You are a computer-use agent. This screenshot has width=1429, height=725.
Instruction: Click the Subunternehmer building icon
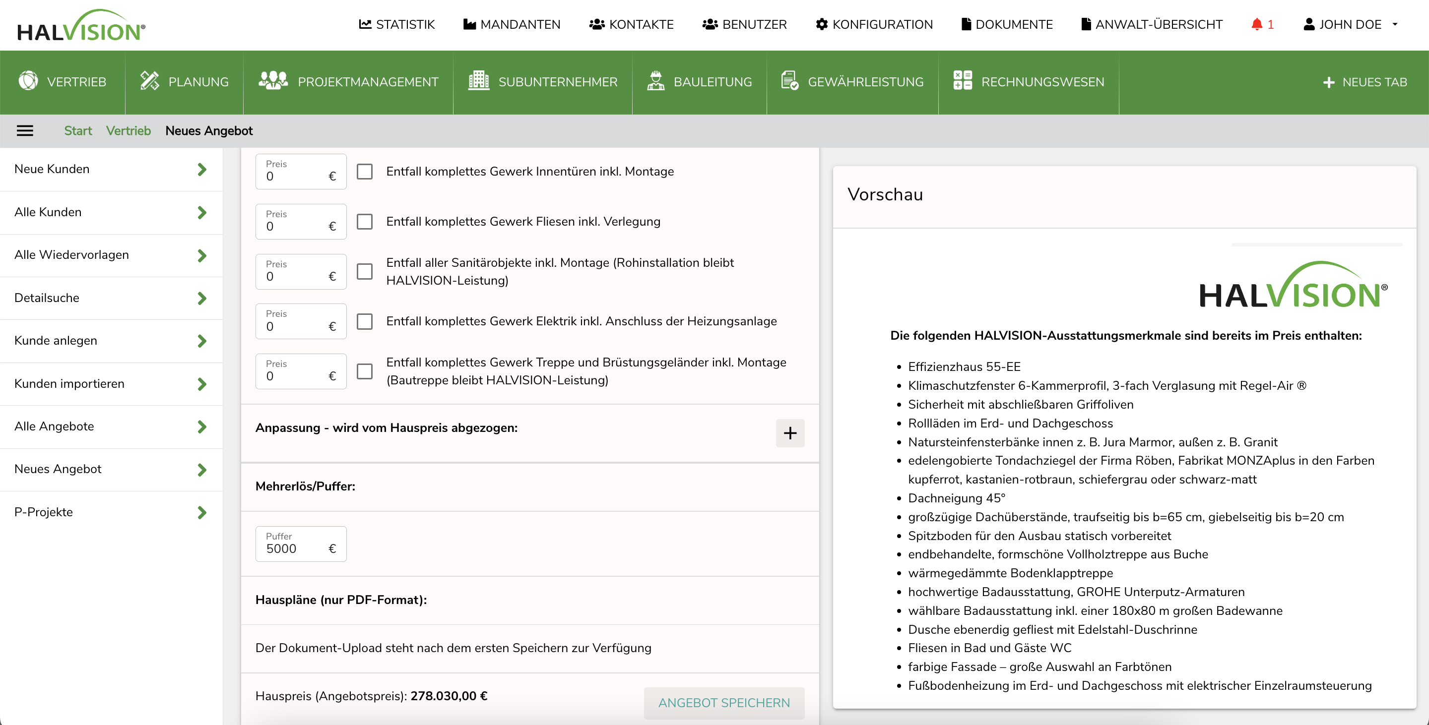point(478,81)
